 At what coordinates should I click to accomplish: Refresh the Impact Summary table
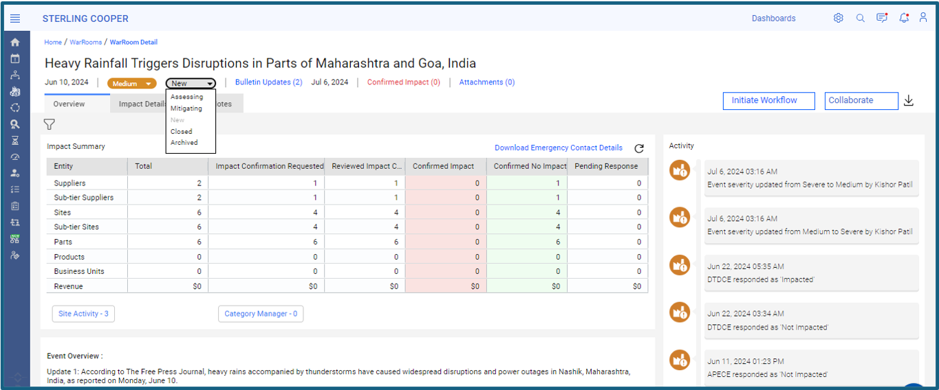coord(639,148)
